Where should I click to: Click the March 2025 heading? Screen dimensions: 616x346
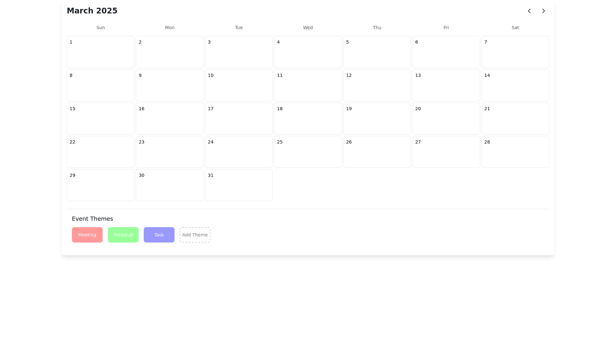tap(92, 11)
